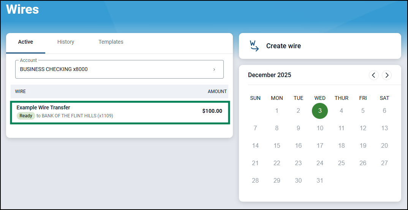The image size is (408, 210).
Task: Select today's date, December 3
Action: 320,111
